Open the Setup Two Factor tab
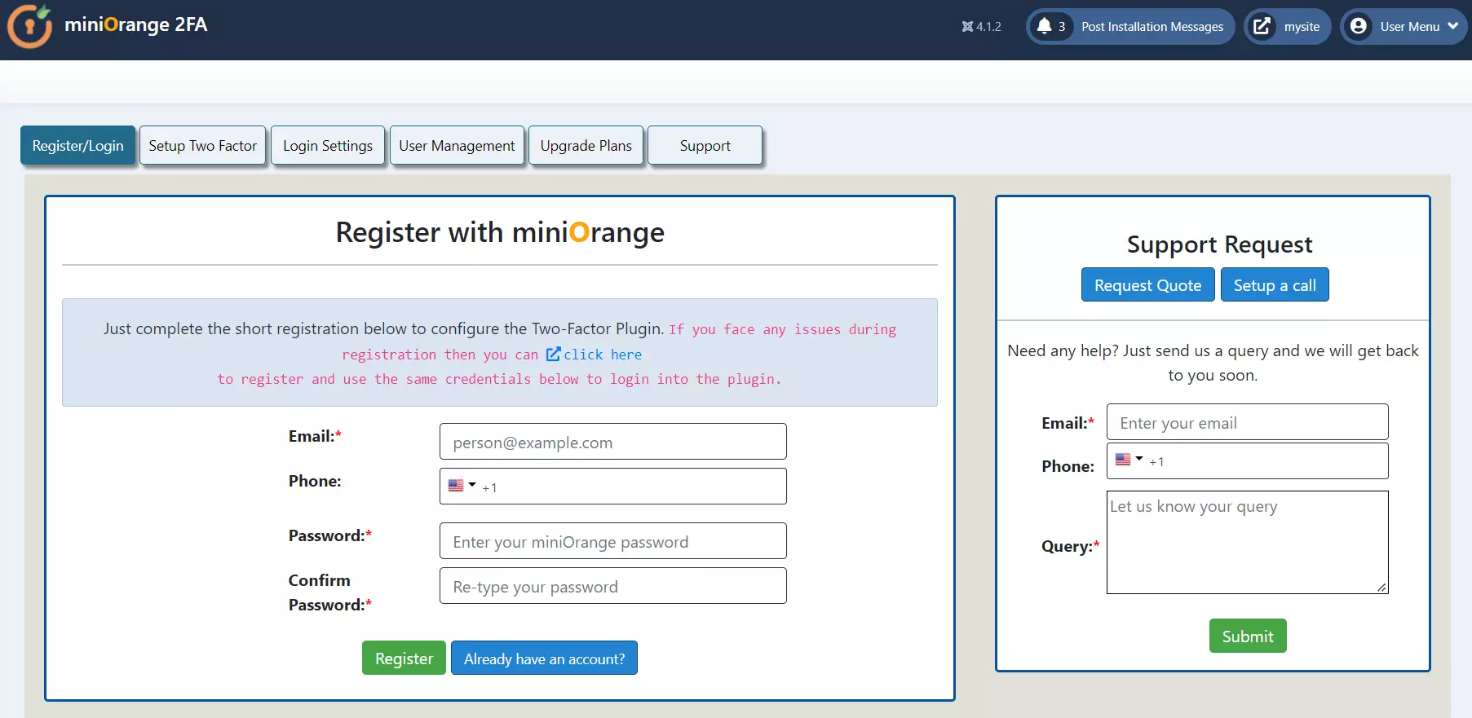 pos(203,145)
